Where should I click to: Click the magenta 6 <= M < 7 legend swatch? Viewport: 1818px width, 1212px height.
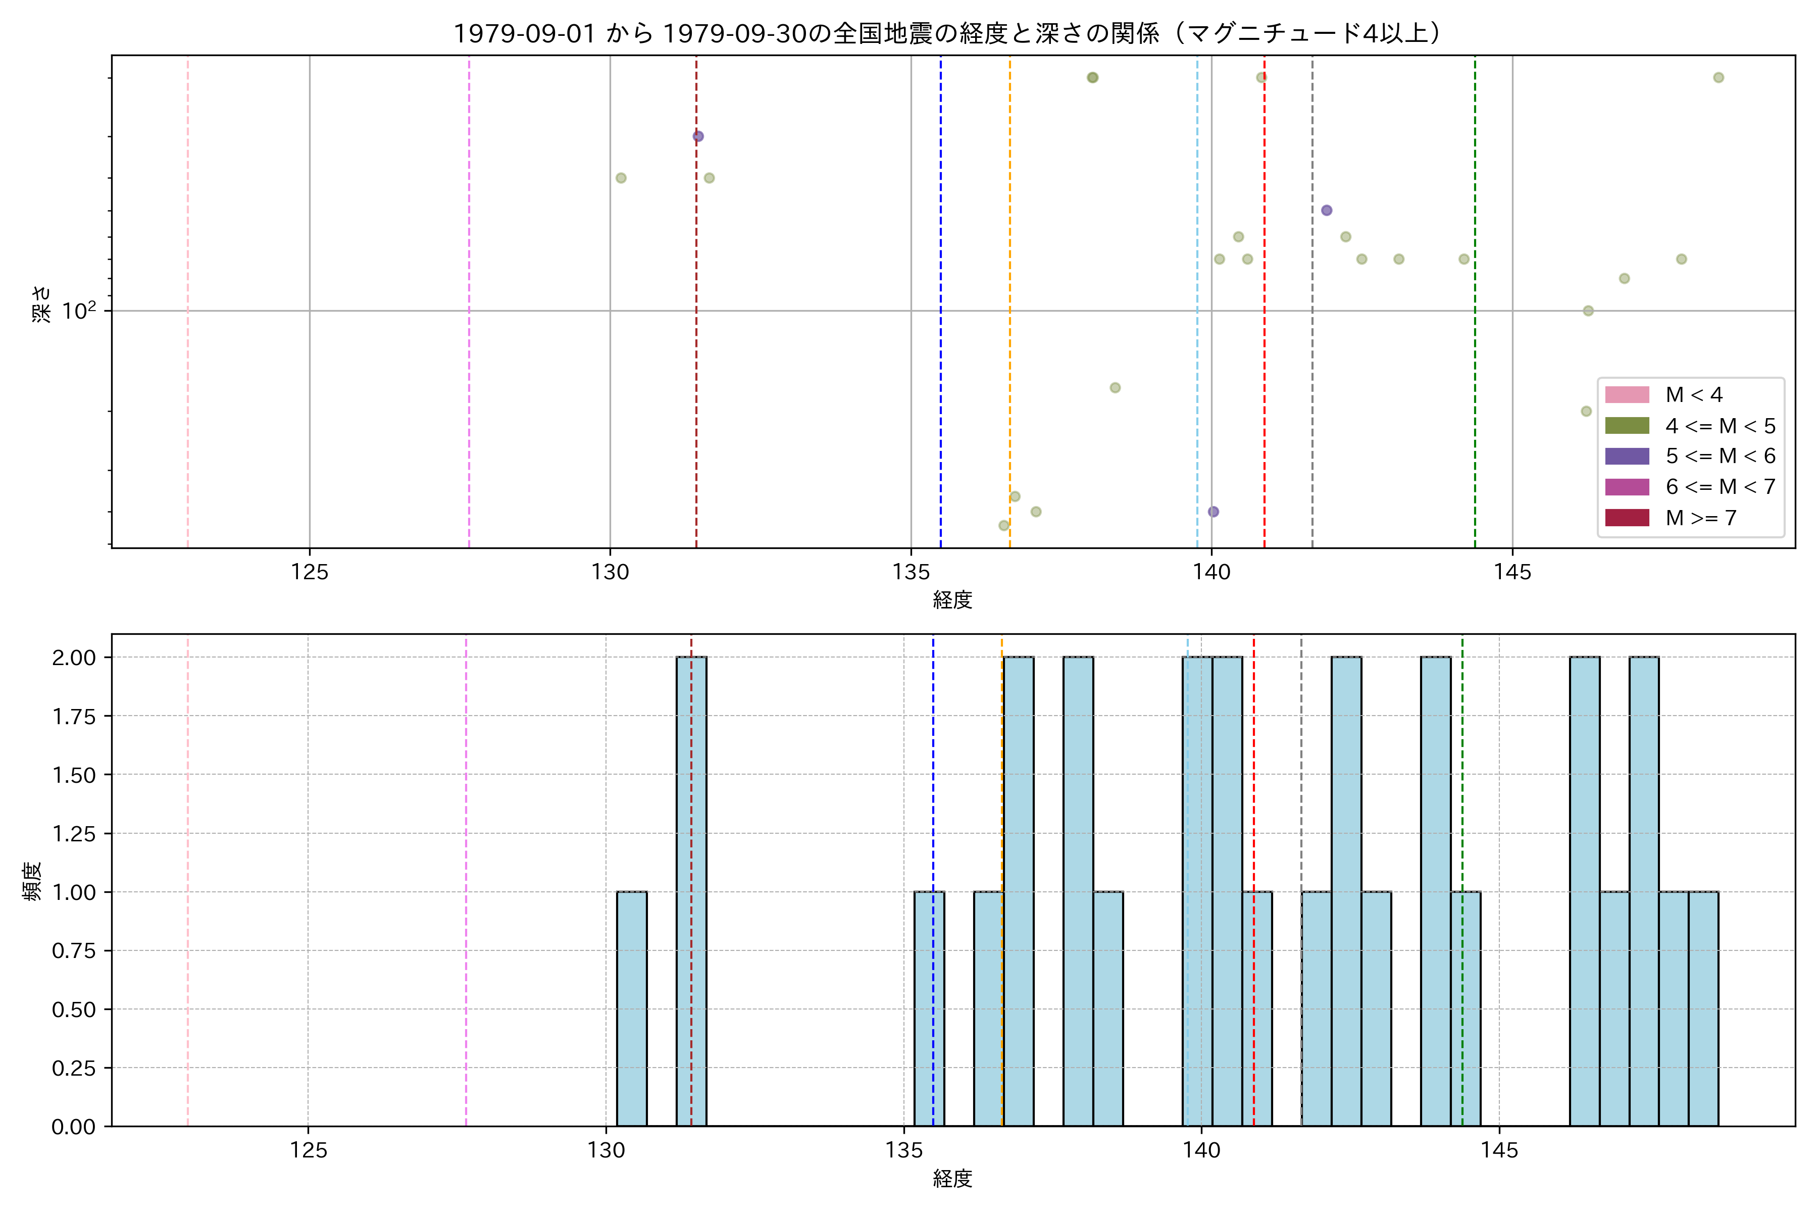pyautogui.click(x=1626, y=487)
